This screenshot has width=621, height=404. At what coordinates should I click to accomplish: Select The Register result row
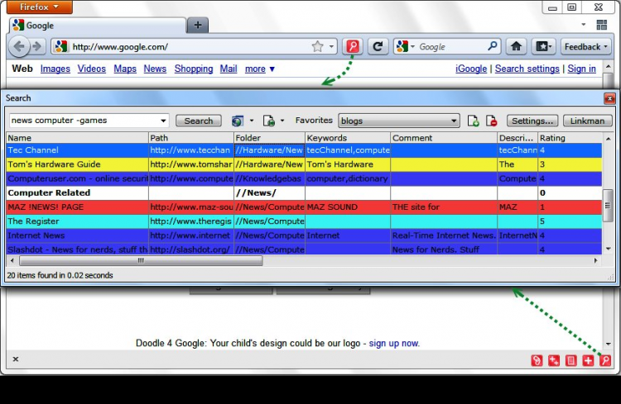click(304, 221)
